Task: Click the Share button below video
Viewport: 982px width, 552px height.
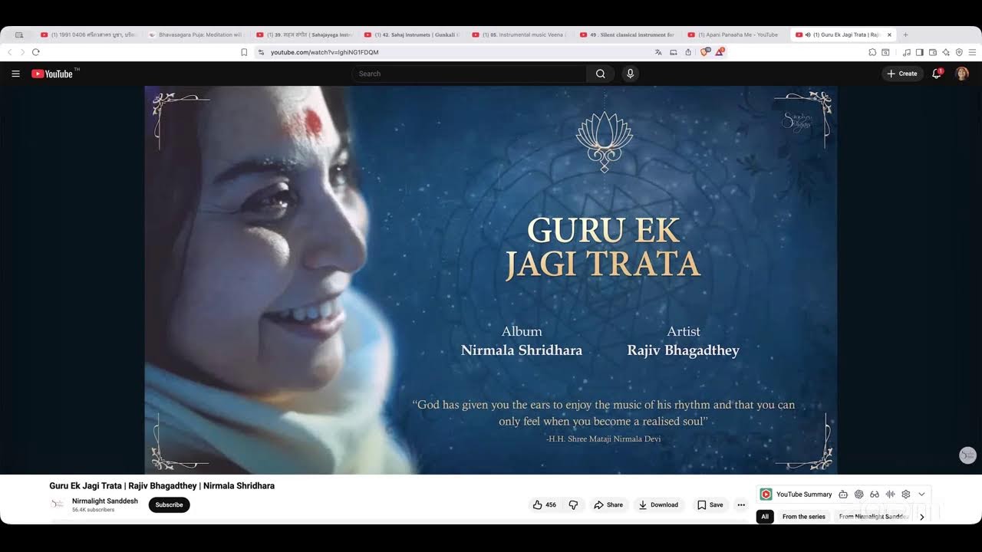Action: click(x=608, y=504)
